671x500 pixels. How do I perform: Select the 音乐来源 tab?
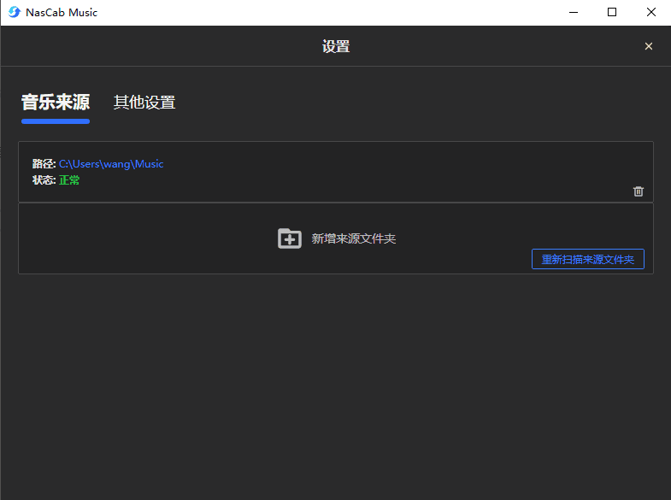[x=56, y=103]
